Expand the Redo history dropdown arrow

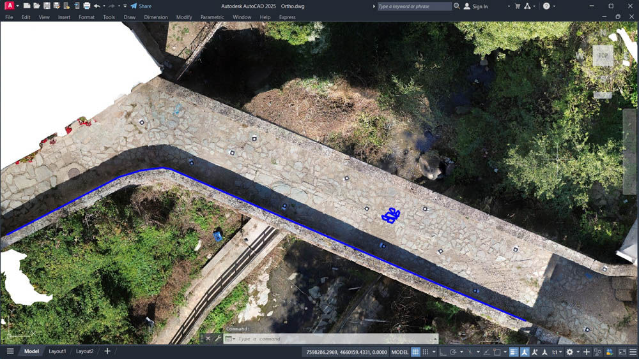119,6
